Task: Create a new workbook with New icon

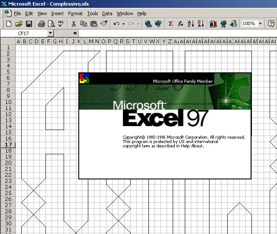Action: [9, 23]
